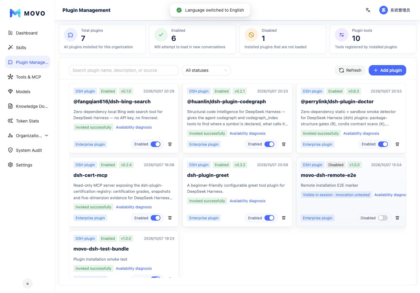Click the Enabled checkmark stat icon
Viewport: 420px width, 293px height.
click(161, 35)
